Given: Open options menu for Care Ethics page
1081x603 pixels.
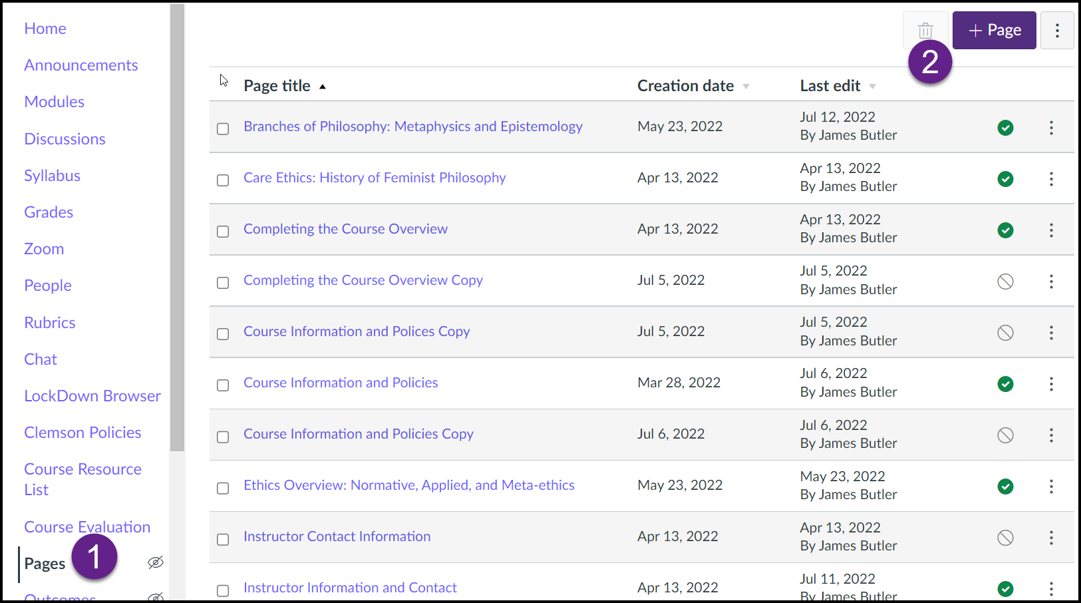Looking at the screenshot, I should point(1051,179).
